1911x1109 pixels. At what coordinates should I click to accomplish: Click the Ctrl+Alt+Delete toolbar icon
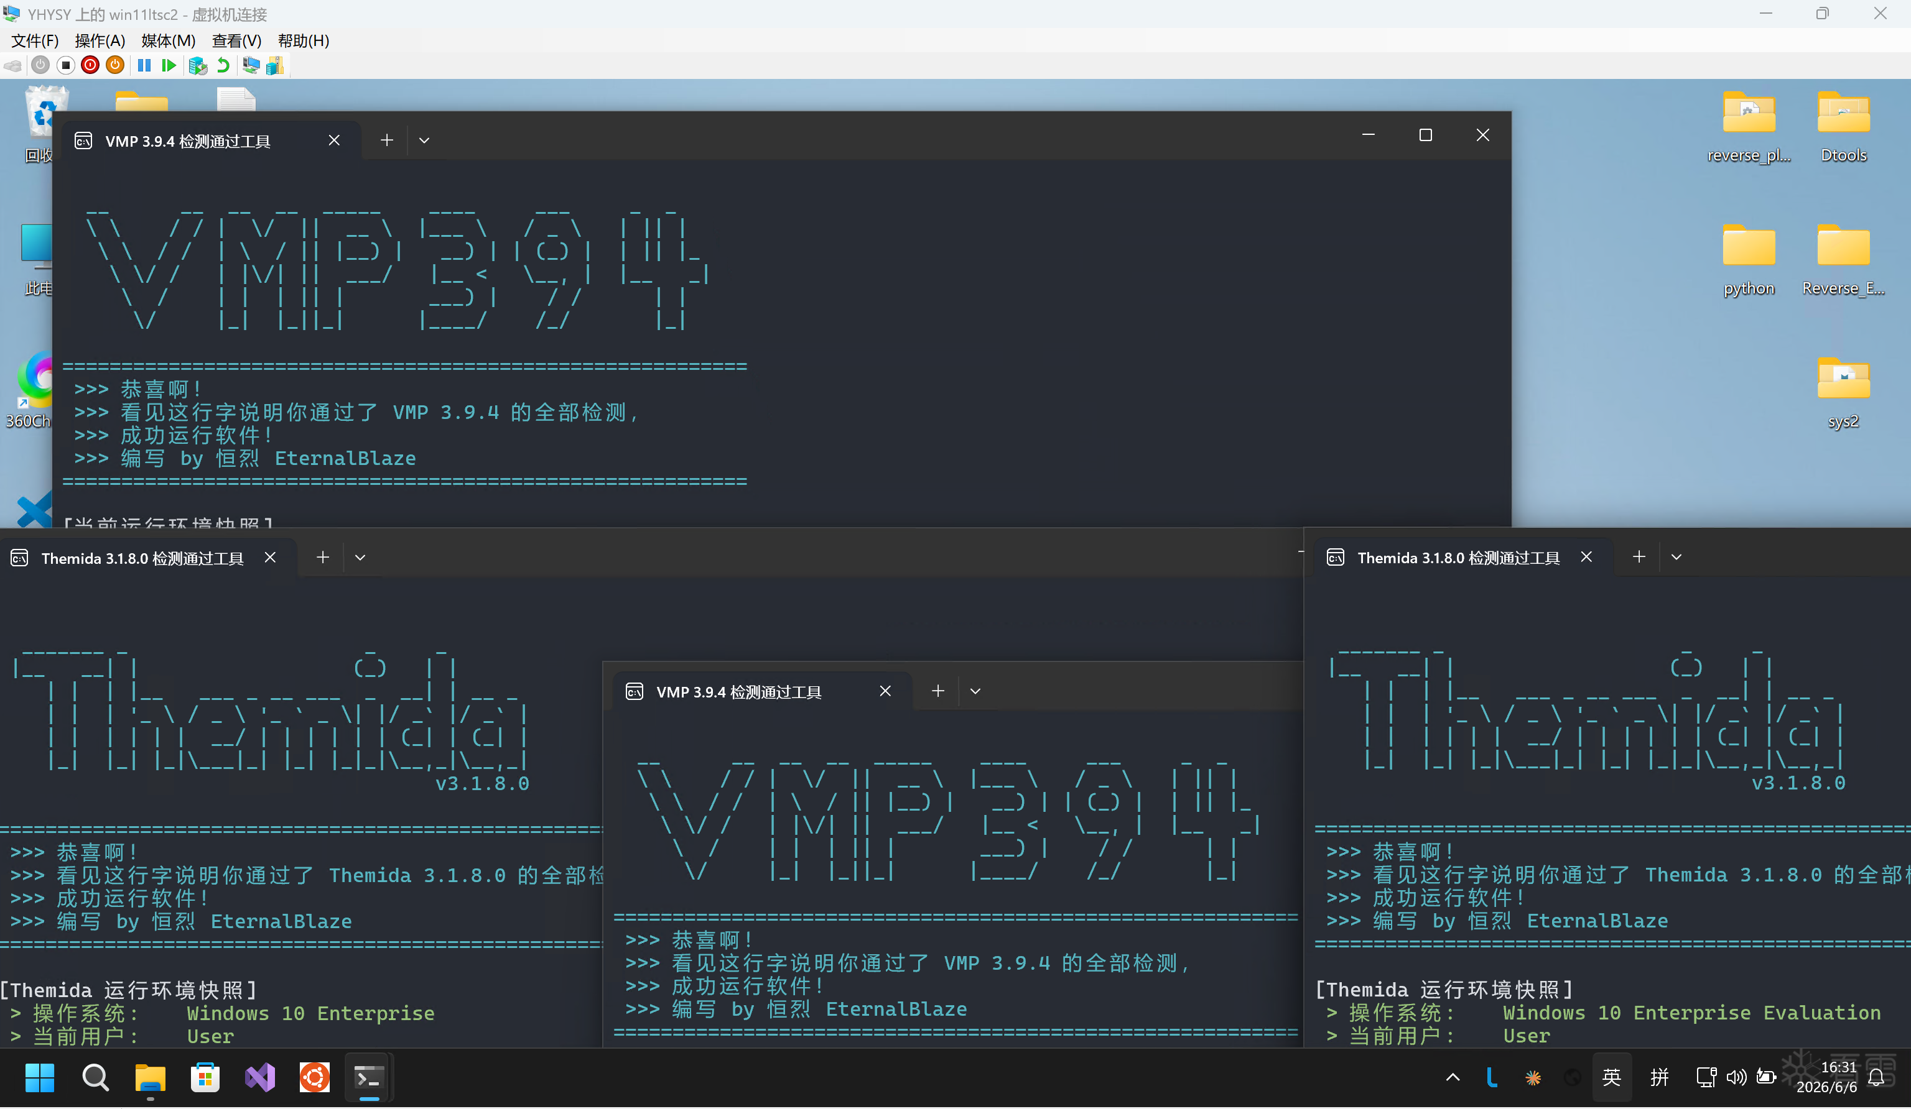(13, 66)
